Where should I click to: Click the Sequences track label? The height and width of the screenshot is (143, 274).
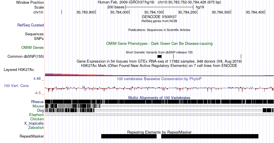[34, 34]
